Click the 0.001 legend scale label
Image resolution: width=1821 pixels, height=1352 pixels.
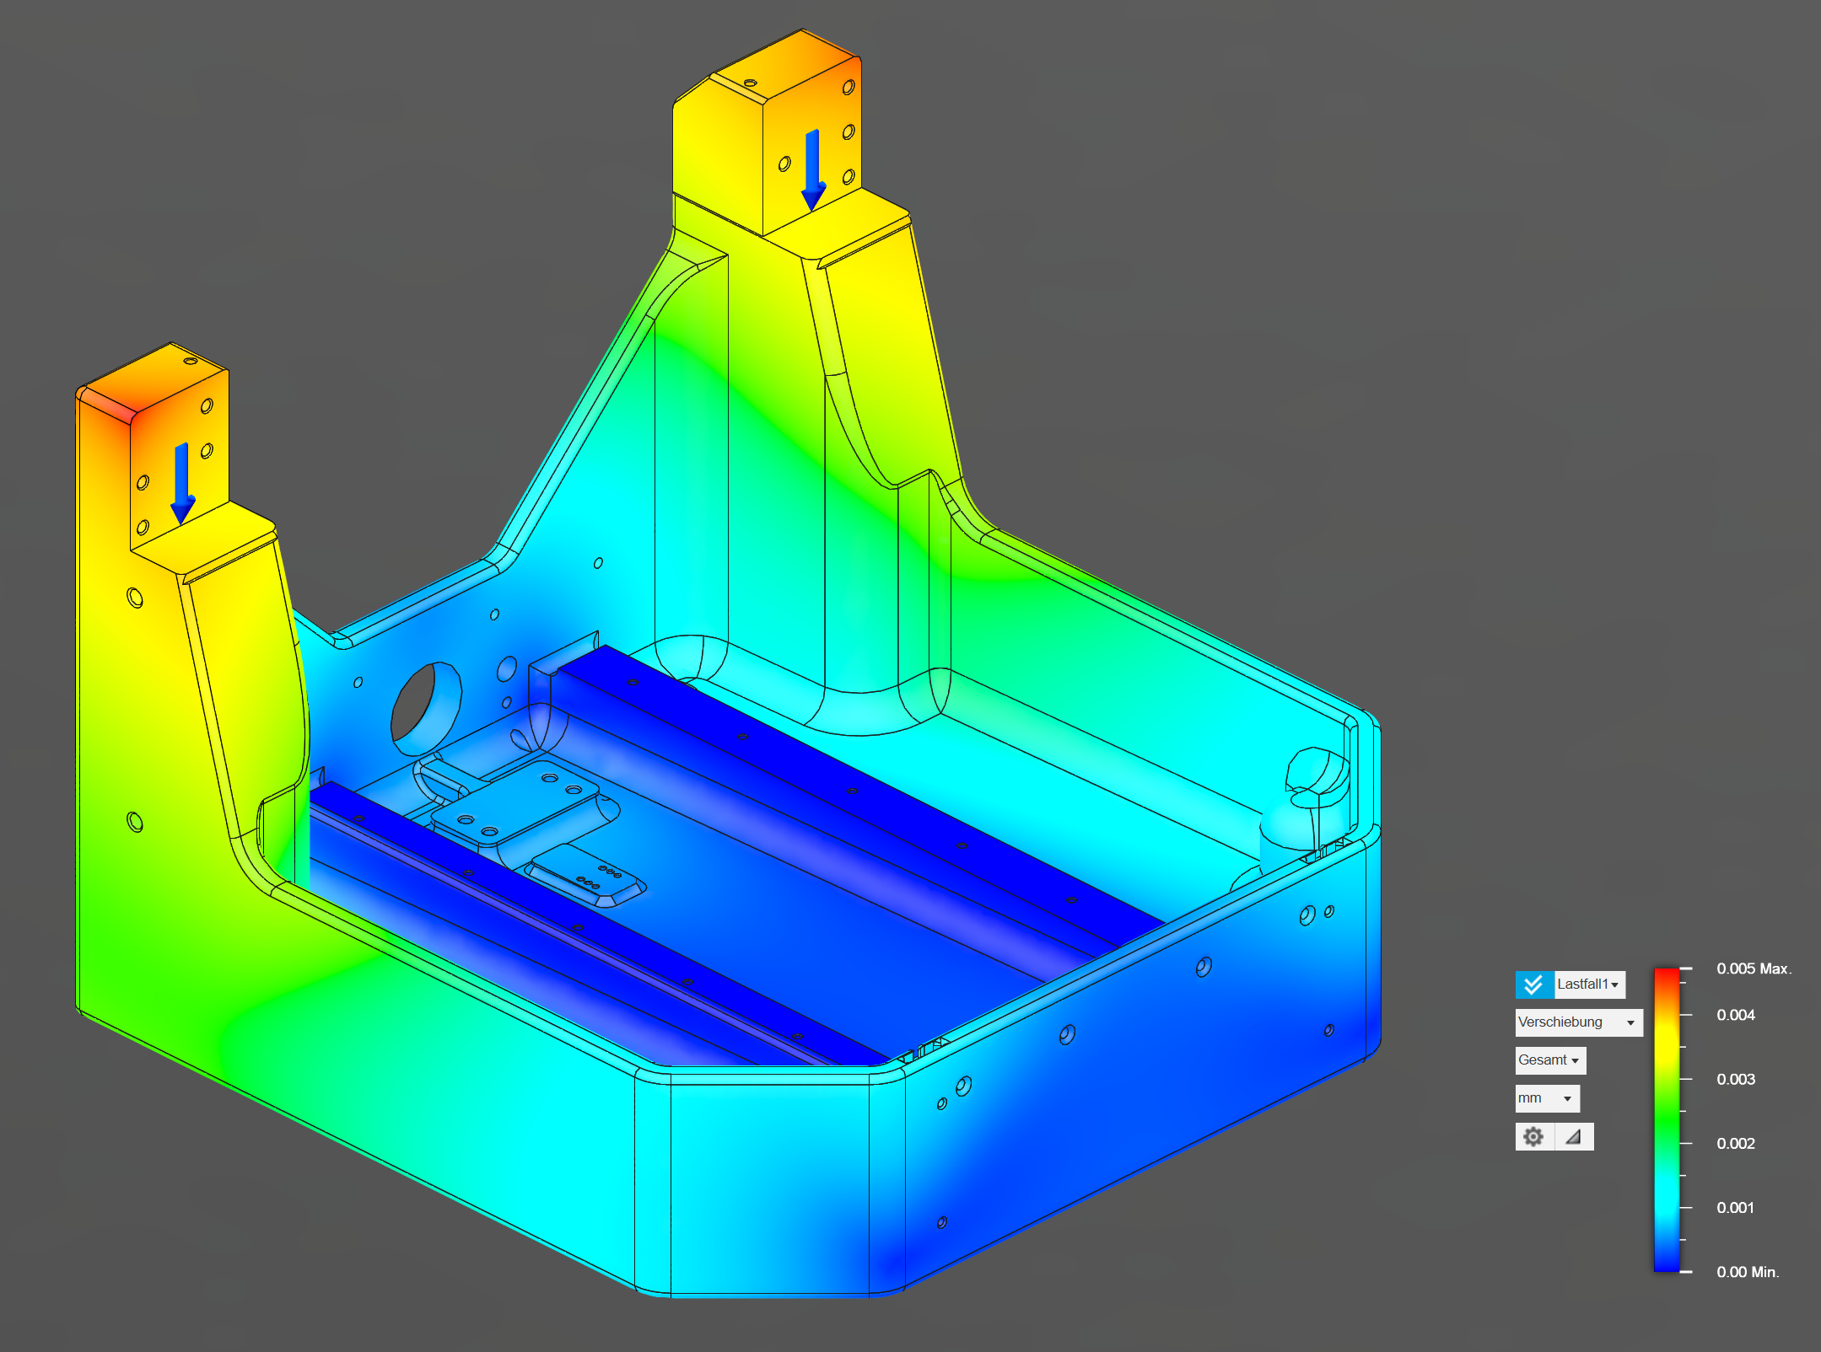pyautogui.click(x=1735, y=1208)
